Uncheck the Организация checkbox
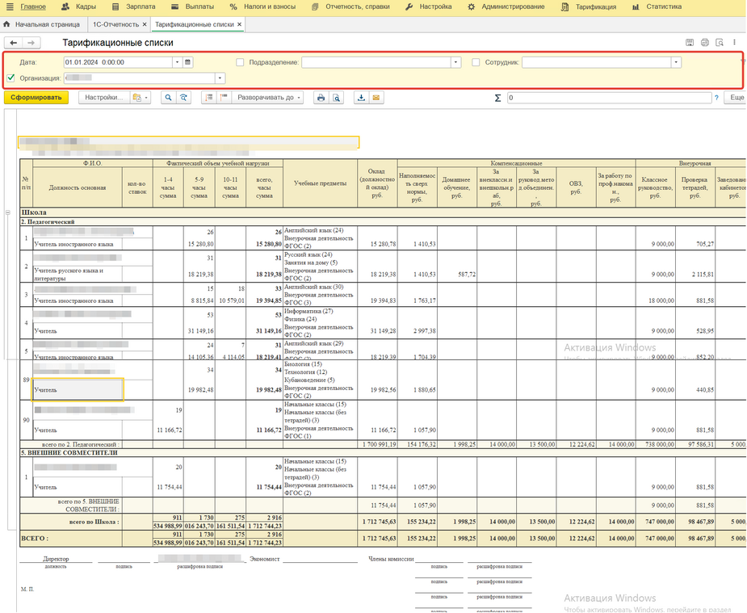This screenshot has width=747, height=613. pos(10,78)
